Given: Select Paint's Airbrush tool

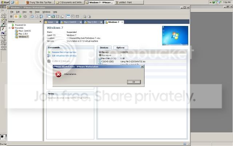Looking at the screenshot, I should (3, 33).
